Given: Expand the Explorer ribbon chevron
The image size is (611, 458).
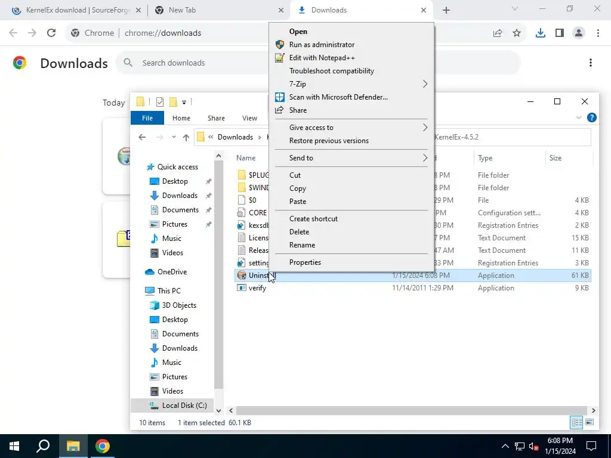Looking at the screenshot, I should pos(579,117).
